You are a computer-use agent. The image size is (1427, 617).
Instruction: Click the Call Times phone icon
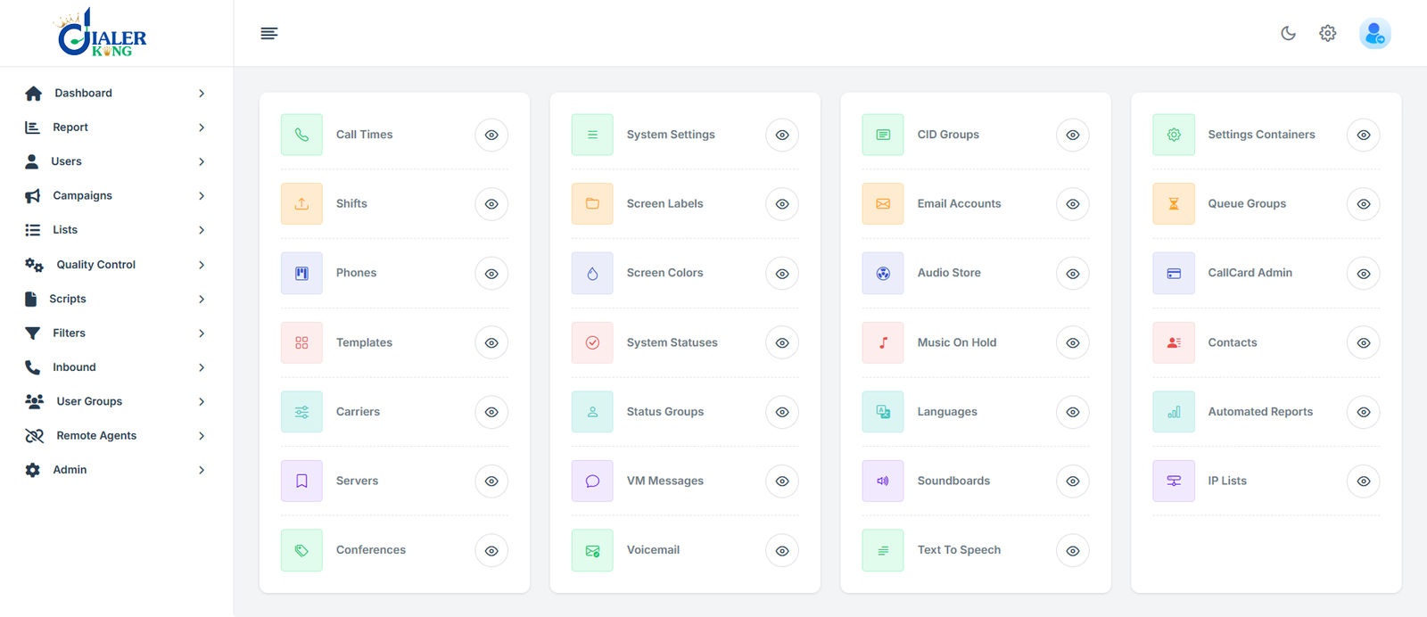click(301, 135)
